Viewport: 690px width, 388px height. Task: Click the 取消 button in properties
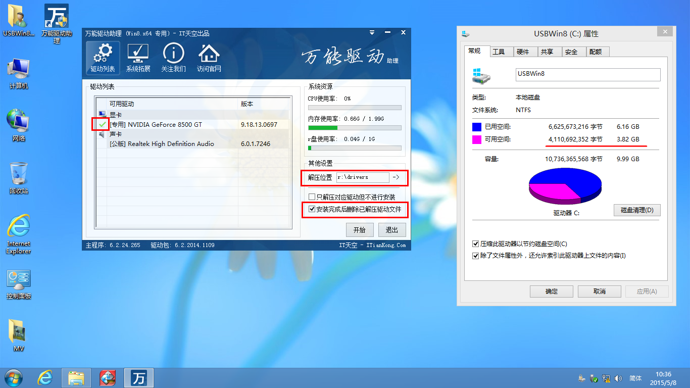click(x=600, y=292)
